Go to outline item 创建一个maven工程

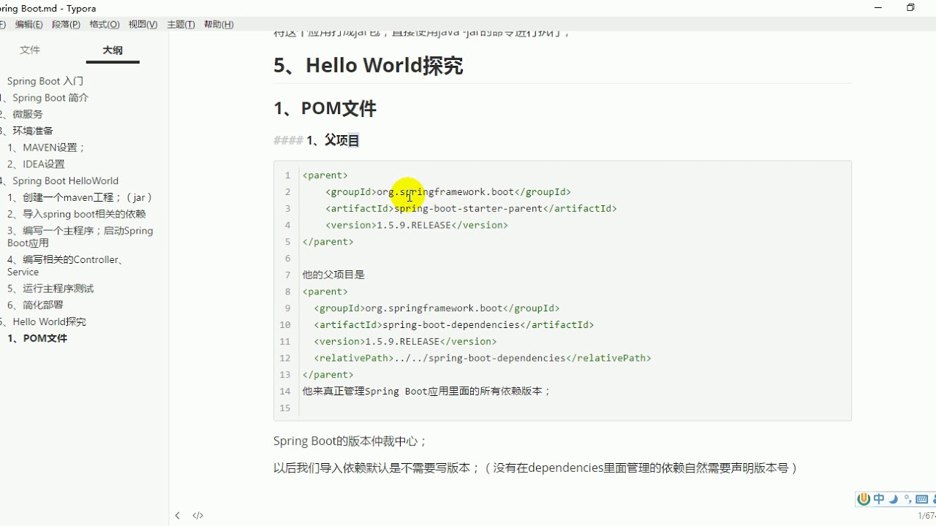tap(80, 197)
